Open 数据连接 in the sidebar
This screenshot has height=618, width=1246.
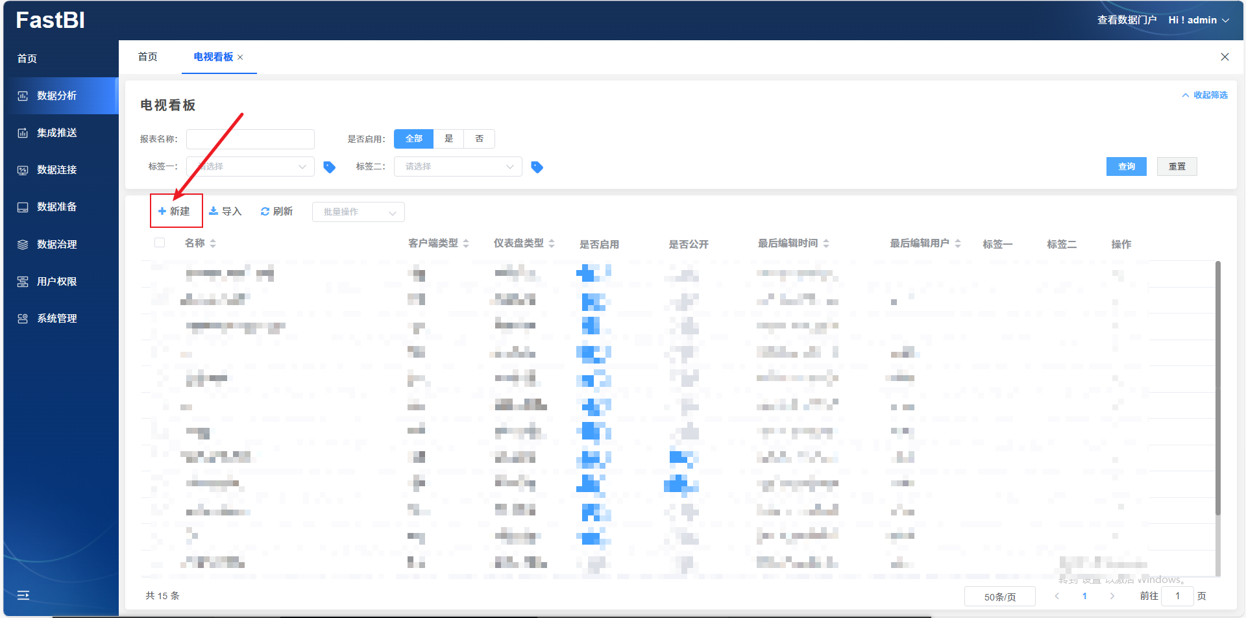tap(57, 170)
